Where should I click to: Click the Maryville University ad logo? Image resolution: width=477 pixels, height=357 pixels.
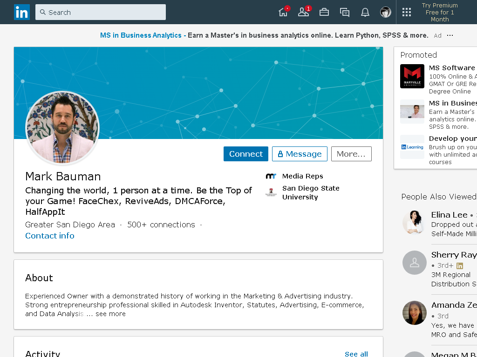(412, 76)
